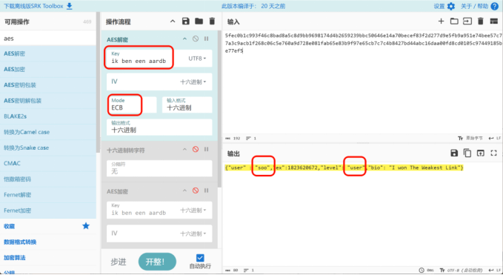Select Fernet解密 operation

(48, 195)
